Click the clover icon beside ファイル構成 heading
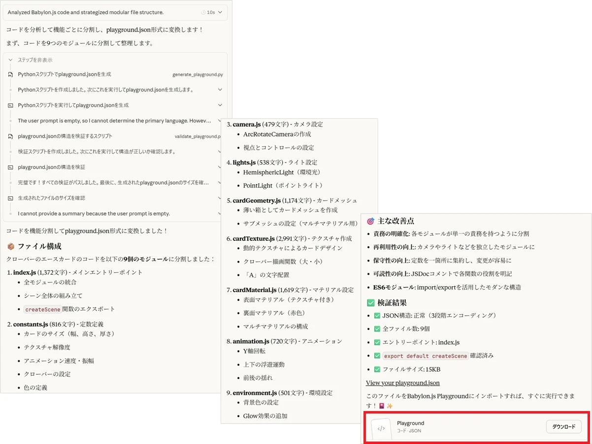592x444 pixels. (x=11, y=246)
